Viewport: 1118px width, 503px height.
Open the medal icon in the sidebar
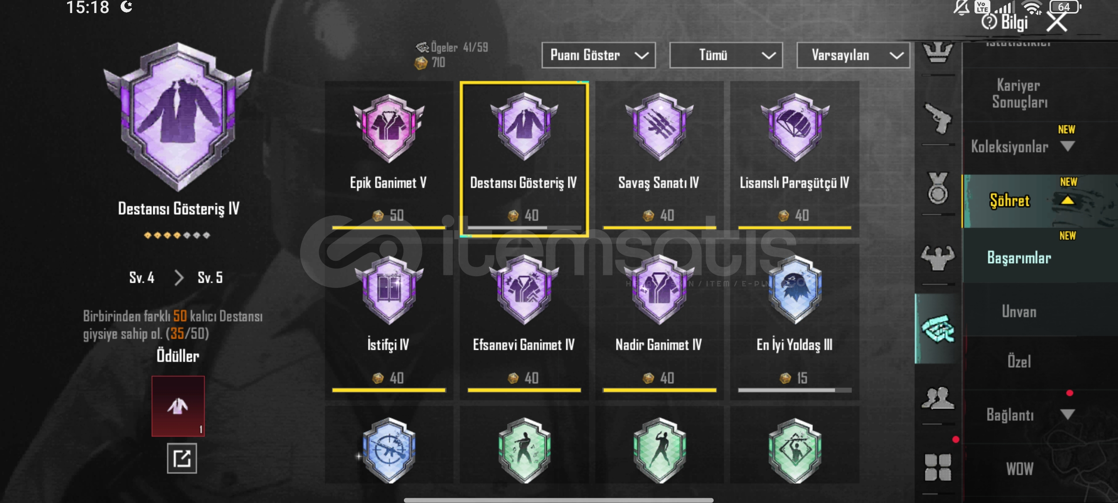pos(938,188)
